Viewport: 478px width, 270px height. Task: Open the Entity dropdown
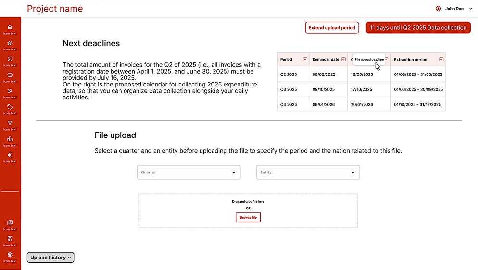308,172
